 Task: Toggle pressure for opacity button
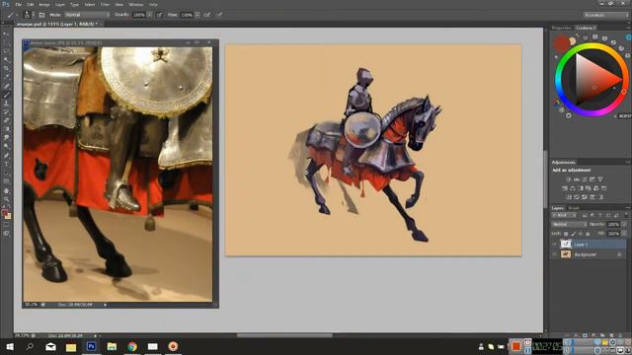[x=160, y=15]
